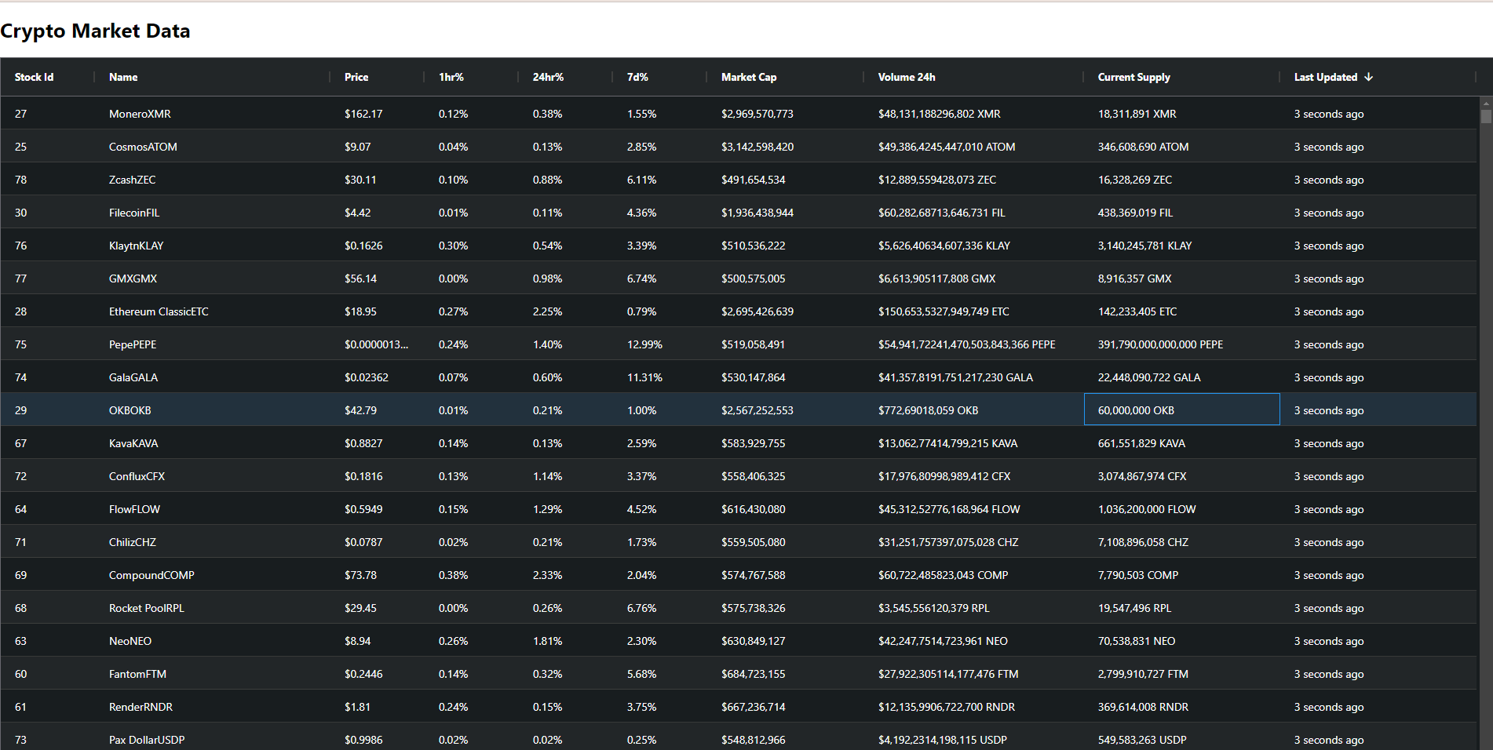Select the KavaKAVA name cell
1493x750 pixels.
[213, 443]
